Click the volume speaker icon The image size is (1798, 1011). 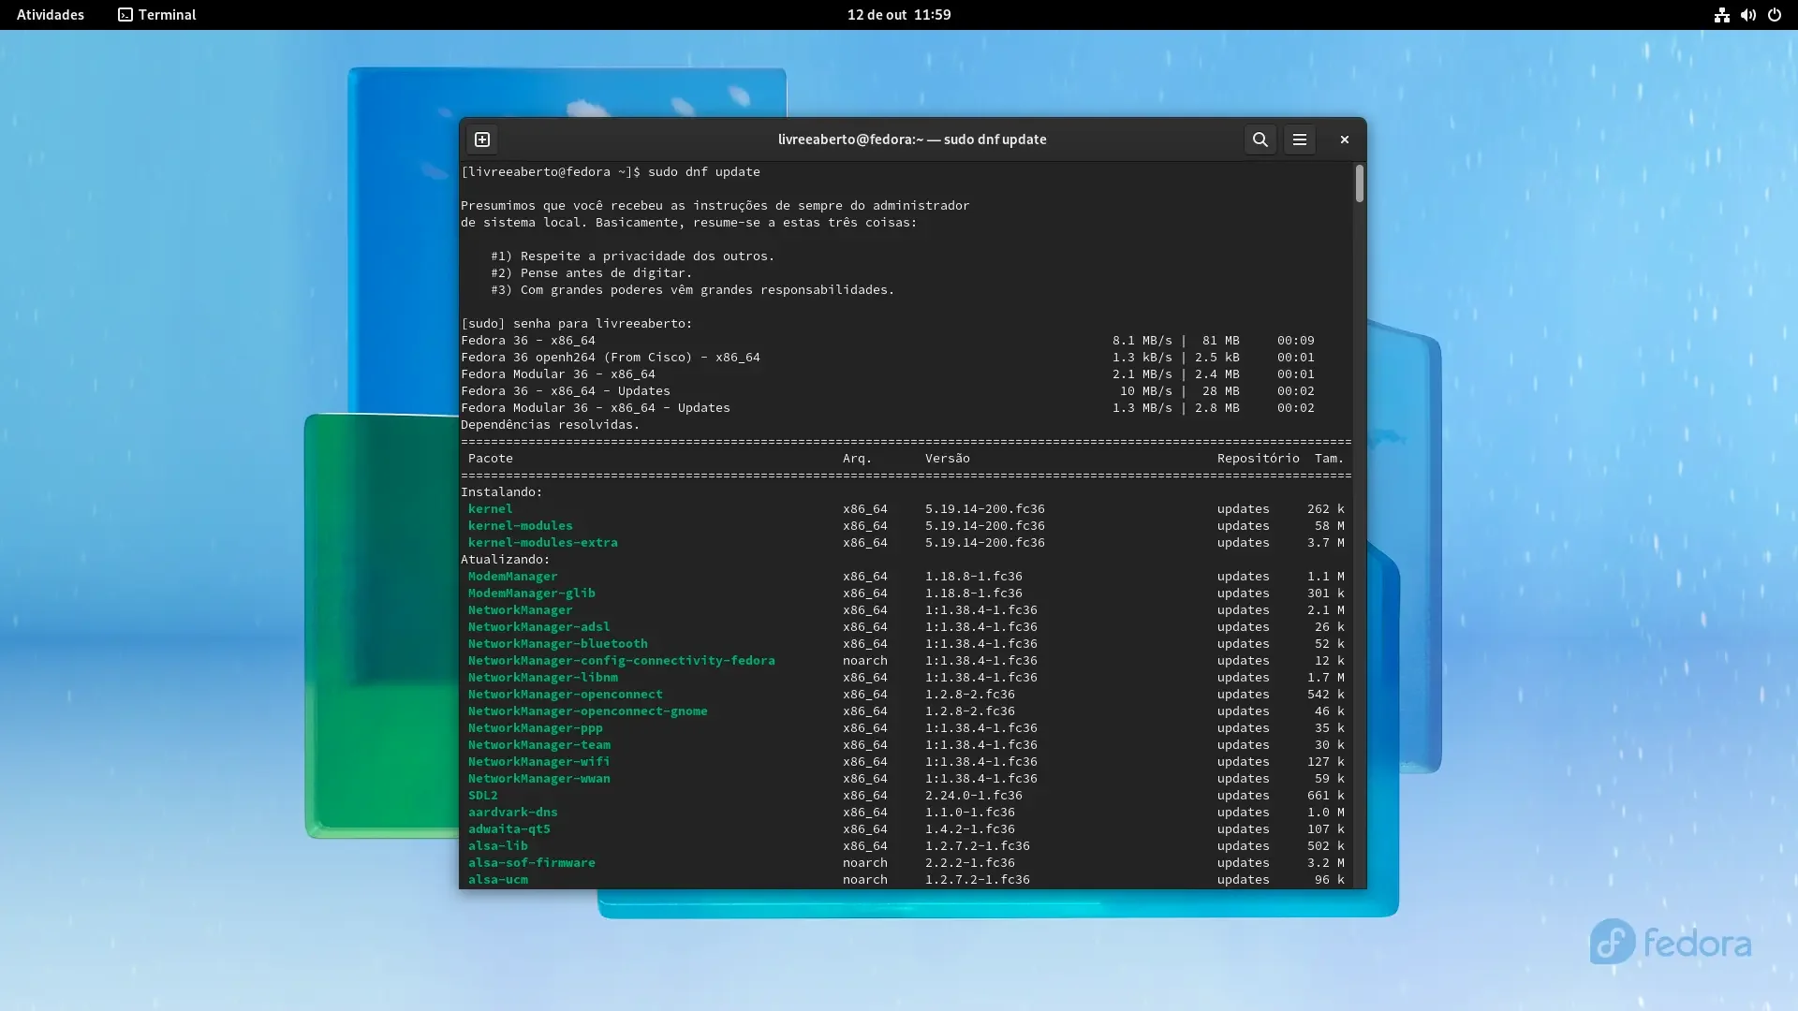pyautogui.click(x=1748, y=15)
